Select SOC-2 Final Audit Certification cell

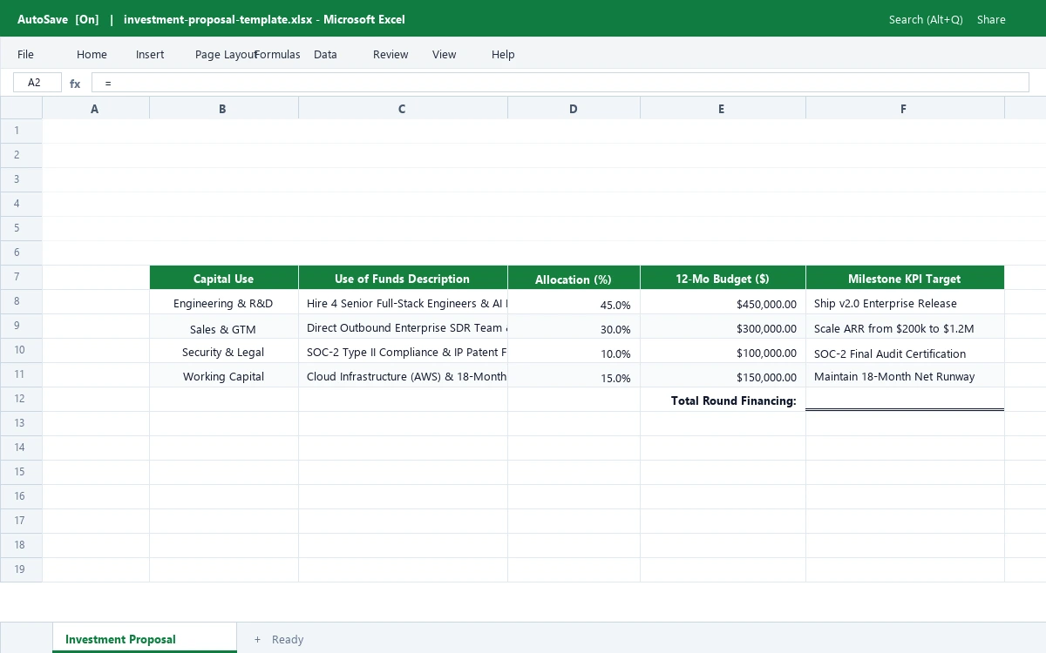(x=905, y=351)
